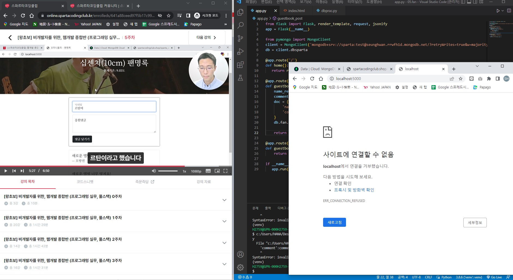The height and width of the screenshot is (280, 513).
Task: Expand the 0주차 course section
Action: tap(224, 200)
